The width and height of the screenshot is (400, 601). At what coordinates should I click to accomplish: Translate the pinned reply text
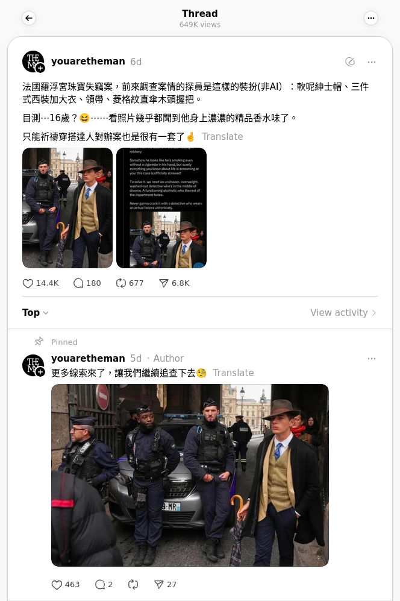click(233, 373)
